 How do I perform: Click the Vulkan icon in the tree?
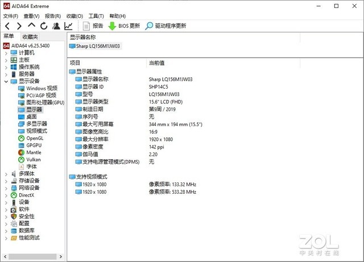click(22, 160)
